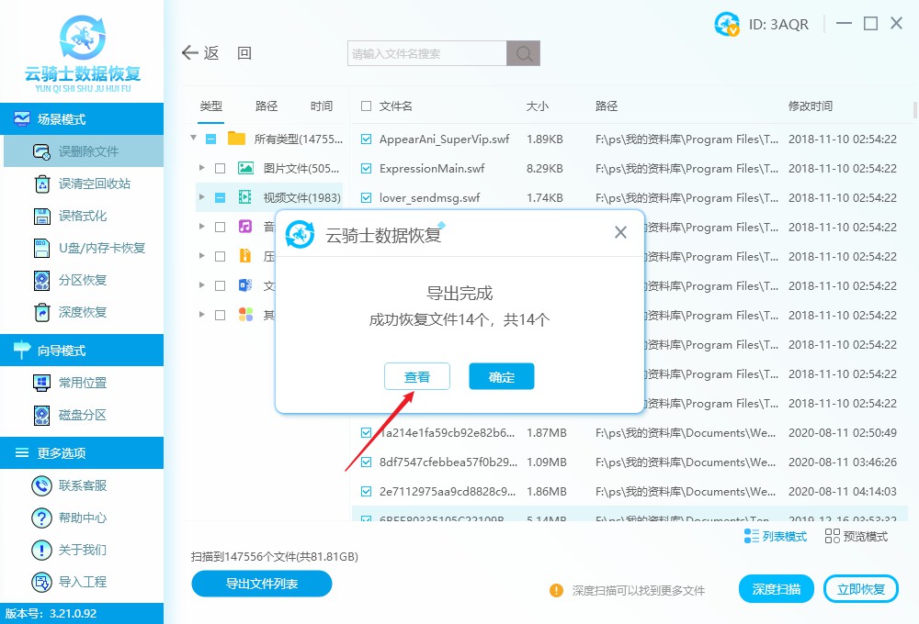The width and height of the screenshot is (919, 624).
Task: Click the search magnifier icon
Action: click(x=524, y=53)
